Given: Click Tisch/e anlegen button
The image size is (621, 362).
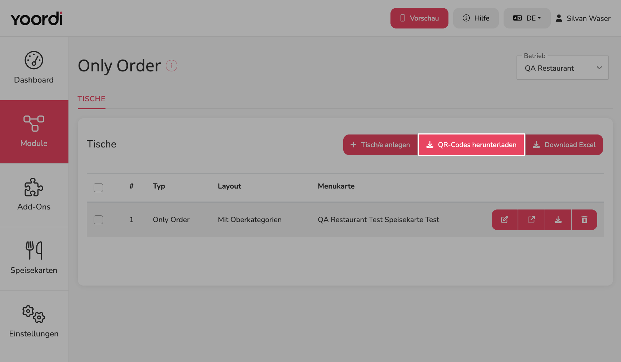Looking at the screenshot, I should pos(380,145).
